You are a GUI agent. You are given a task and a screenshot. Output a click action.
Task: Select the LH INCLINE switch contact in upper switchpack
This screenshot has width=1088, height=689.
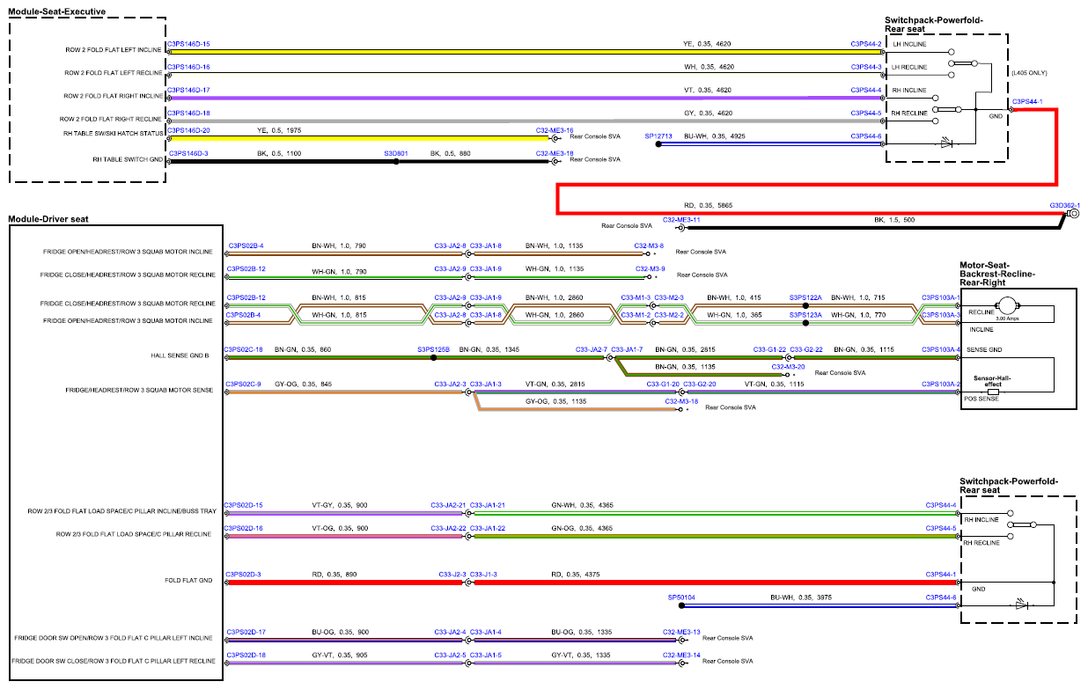[x=952, y=52]
